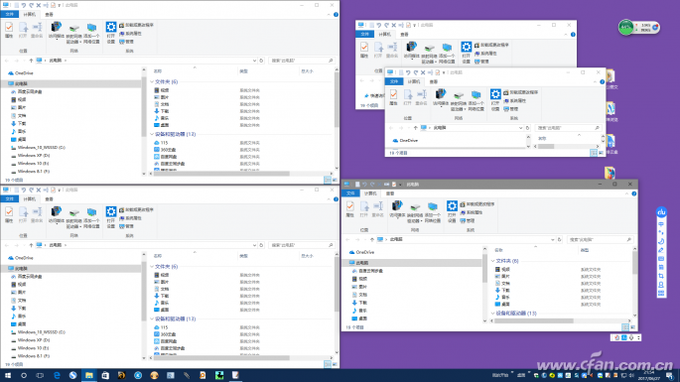Click Properties icon in upper-left Explorer window
Screen dimensions: 680x382
(x=9, y=30)
